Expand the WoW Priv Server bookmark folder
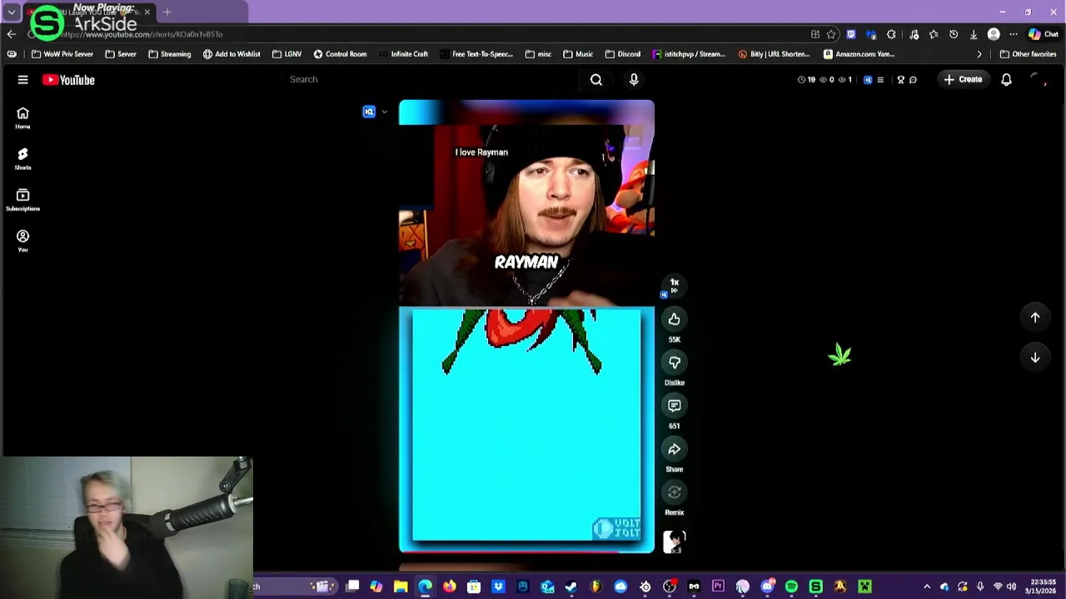Image resolution: width=1066 pixels, height=599 pixels. [62, 54]
